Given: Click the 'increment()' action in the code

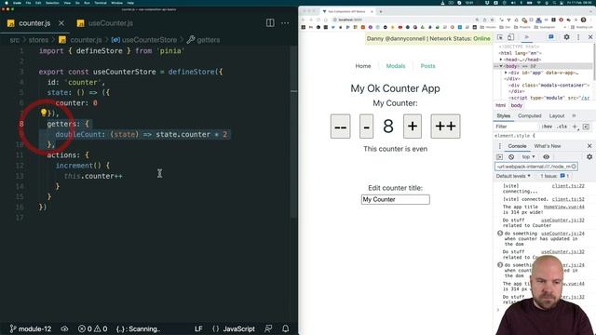Looking at the screenshot, I should [x=78, y=166].
